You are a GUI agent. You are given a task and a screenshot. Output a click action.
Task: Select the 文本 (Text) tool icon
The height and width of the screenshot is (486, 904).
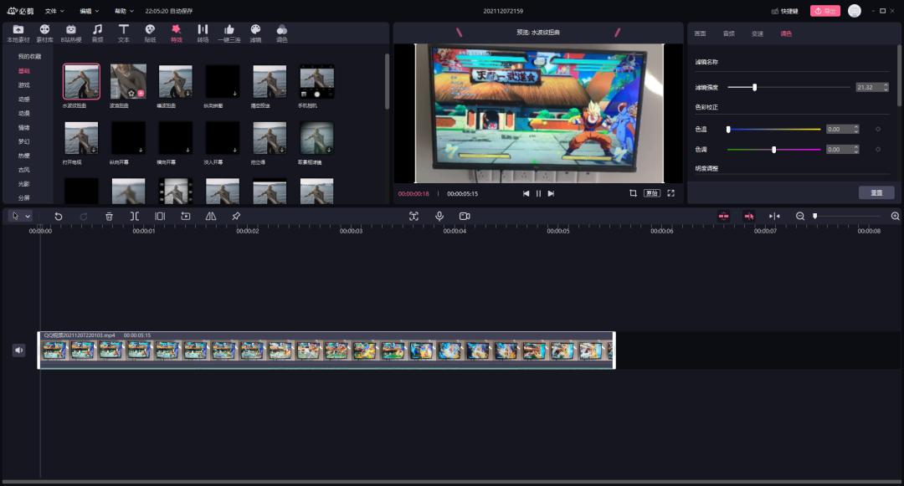point(122,32)
